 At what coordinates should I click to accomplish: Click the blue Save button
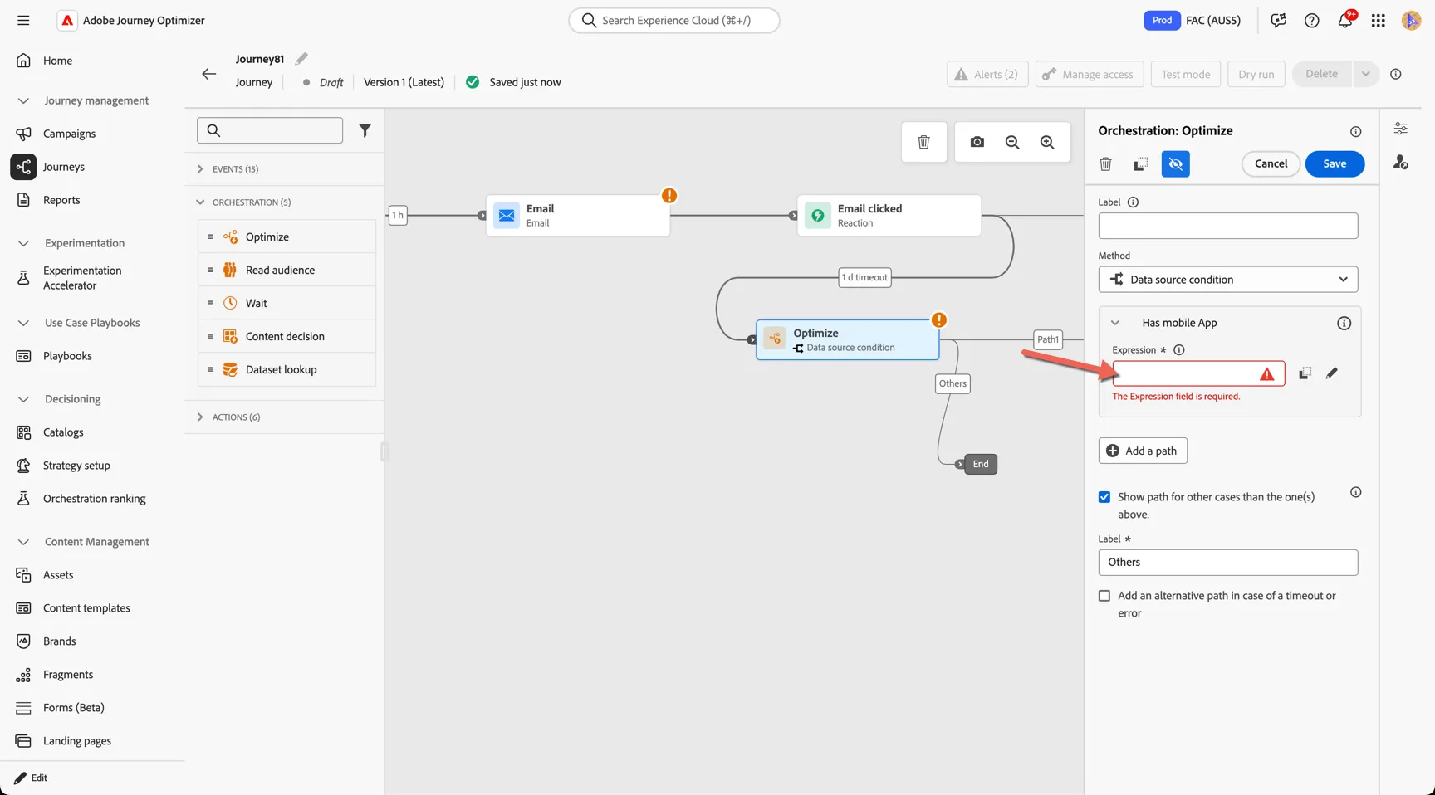pos(1335,164)
